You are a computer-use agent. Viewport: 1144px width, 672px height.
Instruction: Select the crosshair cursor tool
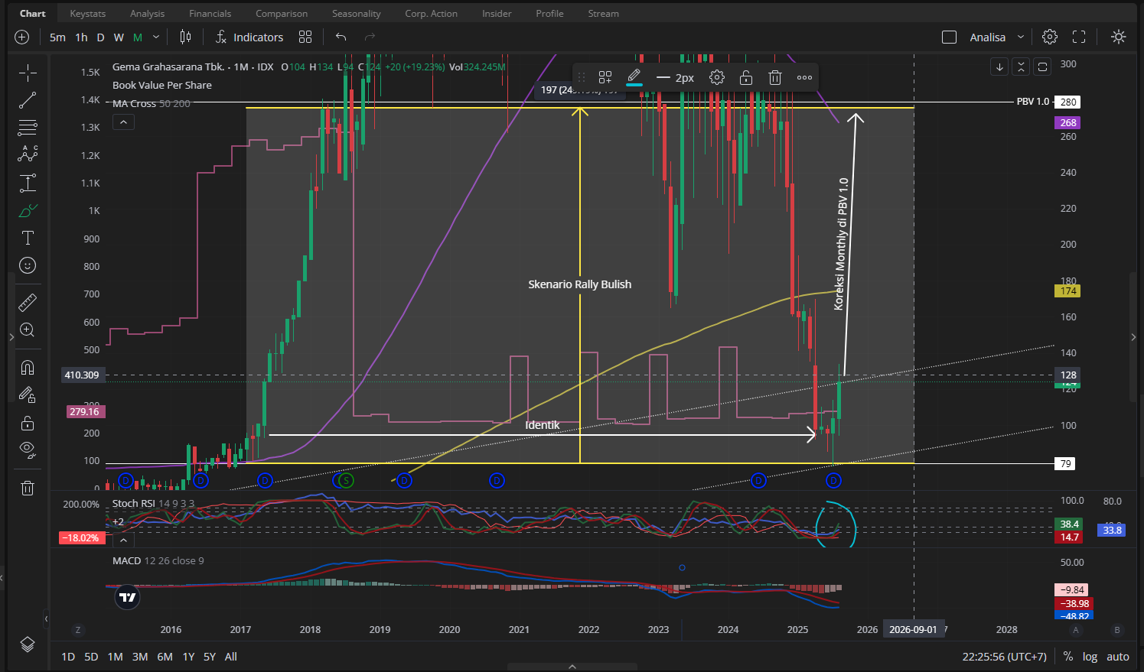[28, 73]
